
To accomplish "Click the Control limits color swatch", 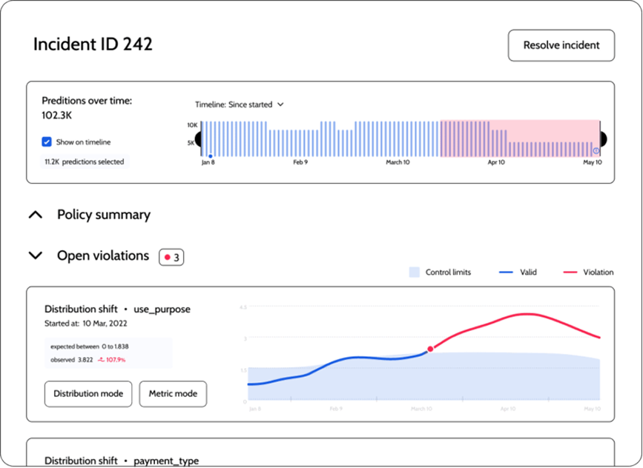I will (x=415, y=272).
